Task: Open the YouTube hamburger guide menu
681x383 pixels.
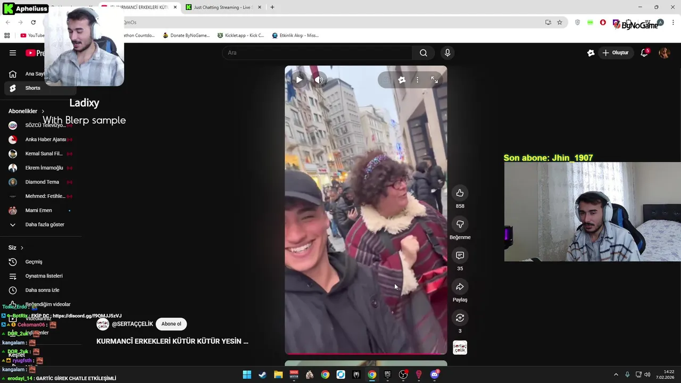Action: coord(13,53)
